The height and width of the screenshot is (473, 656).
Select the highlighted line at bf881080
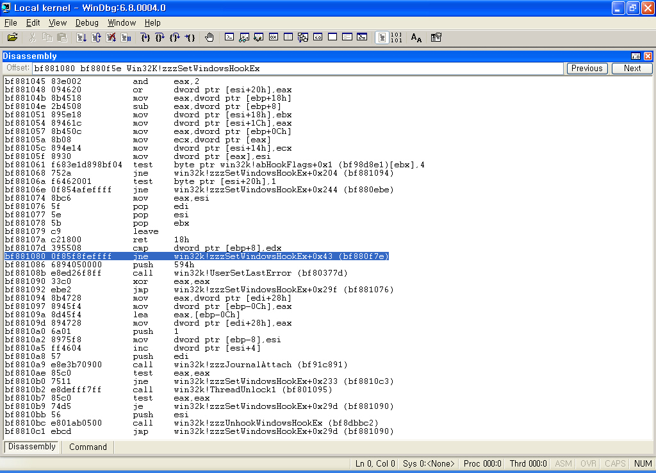[197, 256]
